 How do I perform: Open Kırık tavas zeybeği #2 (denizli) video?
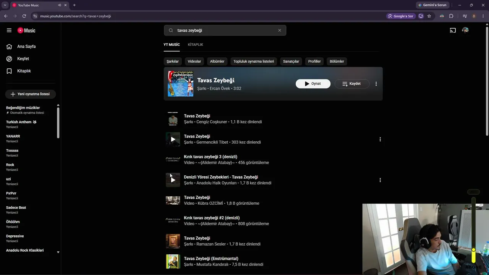pyautogui.click(x=212, y=218)
